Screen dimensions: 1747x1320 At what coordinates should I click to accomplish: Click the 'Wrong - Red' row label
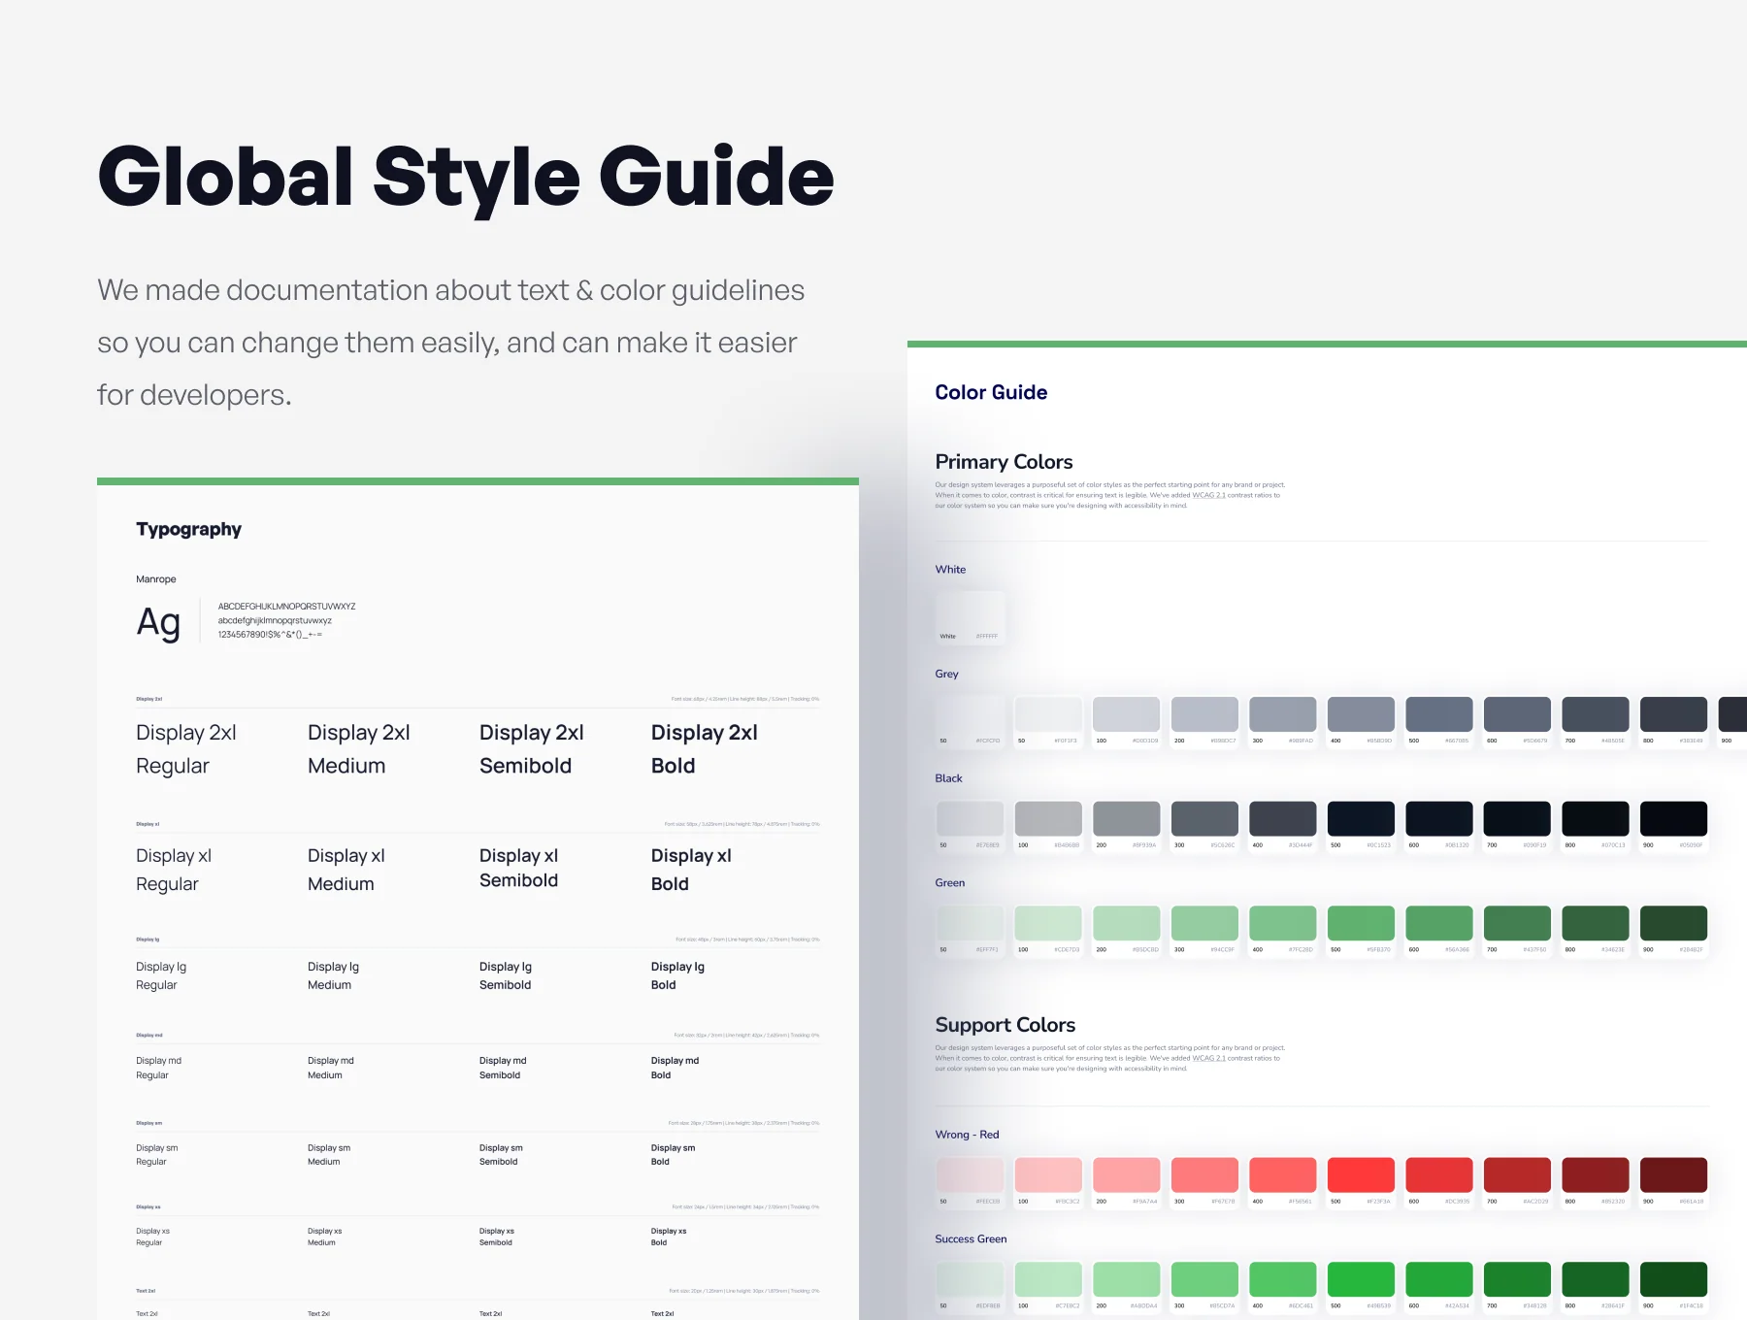967,1135
